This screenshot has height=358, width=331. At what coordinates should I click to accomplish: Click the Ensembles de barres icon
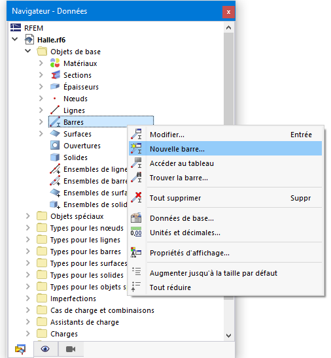pos(55,180)
